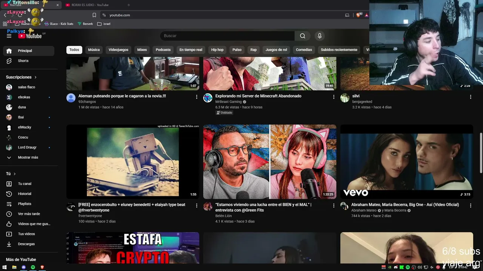The width and height of the screenshot is (483, 271).
Task: Open salas flaco subscription channel
Action: pyautogui.click(x=29, y=87)
